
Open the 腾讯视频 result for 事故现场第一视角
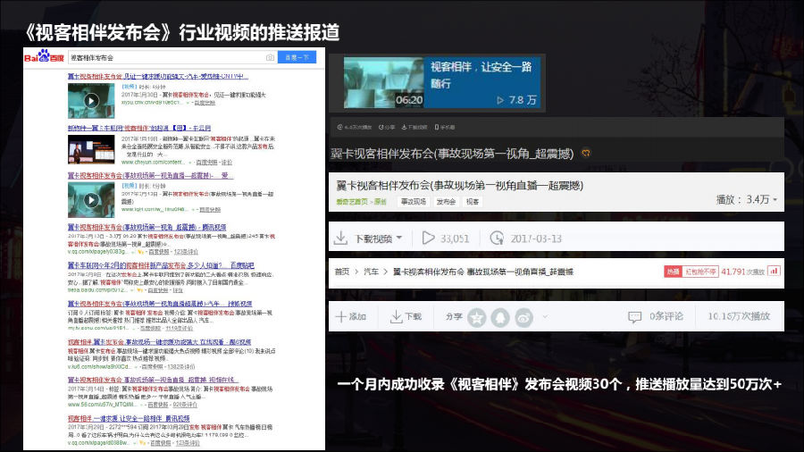[x=147, y=227]
